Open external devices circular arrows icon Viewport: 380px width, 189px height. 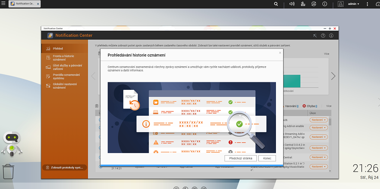tap(314, 4)
